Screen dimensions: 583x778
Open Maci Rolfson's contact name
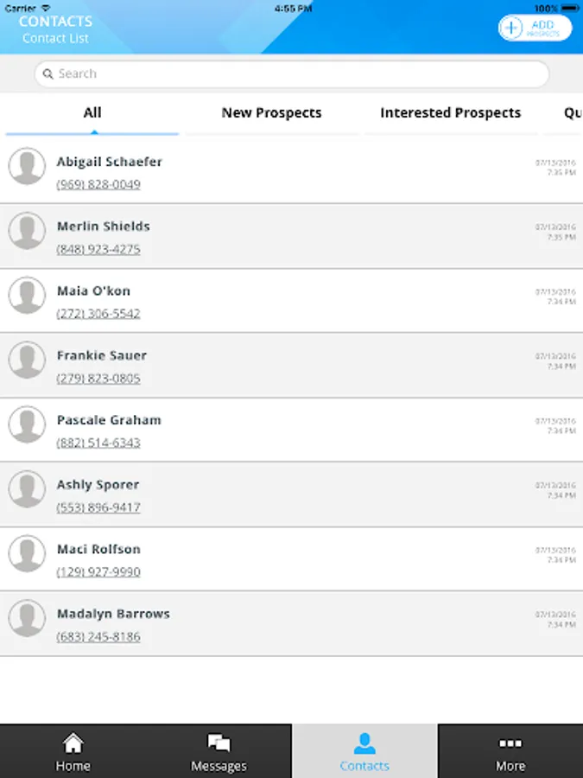(x=98, y=550)
